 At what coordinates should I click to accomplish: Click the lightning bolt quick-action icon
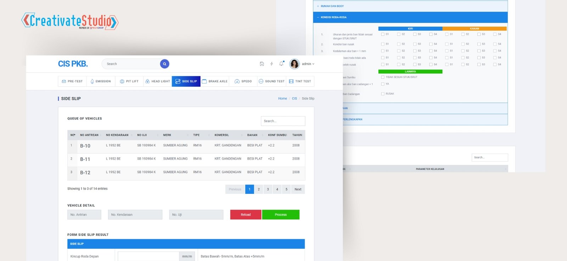271,64
